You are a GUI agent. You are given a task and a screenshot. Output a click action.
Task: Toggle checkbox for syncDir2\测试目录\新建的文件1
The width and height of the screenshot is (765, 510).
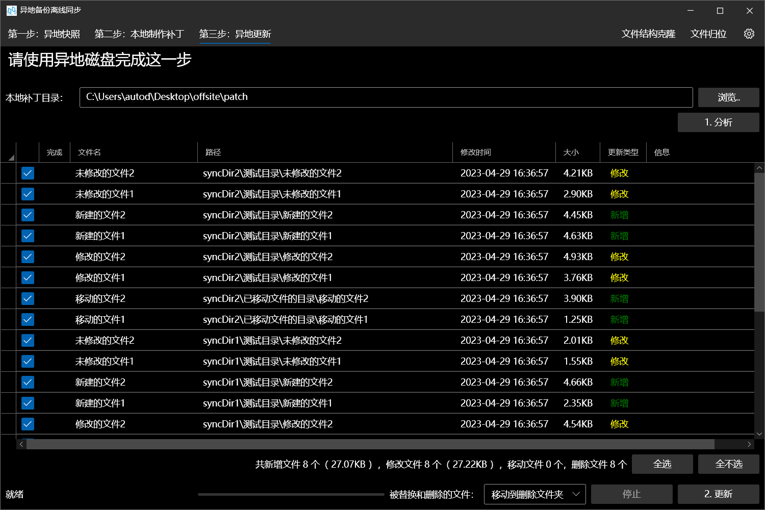pyautogui.click(x=28, y=236)
